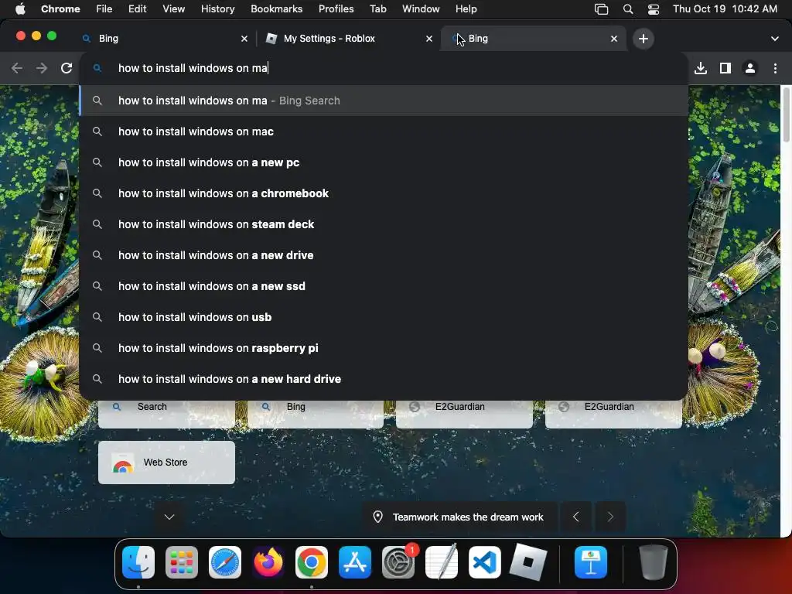792x594 pixels.
Task: Select suggestion ending 'a chromebook'
Action: 384,193
